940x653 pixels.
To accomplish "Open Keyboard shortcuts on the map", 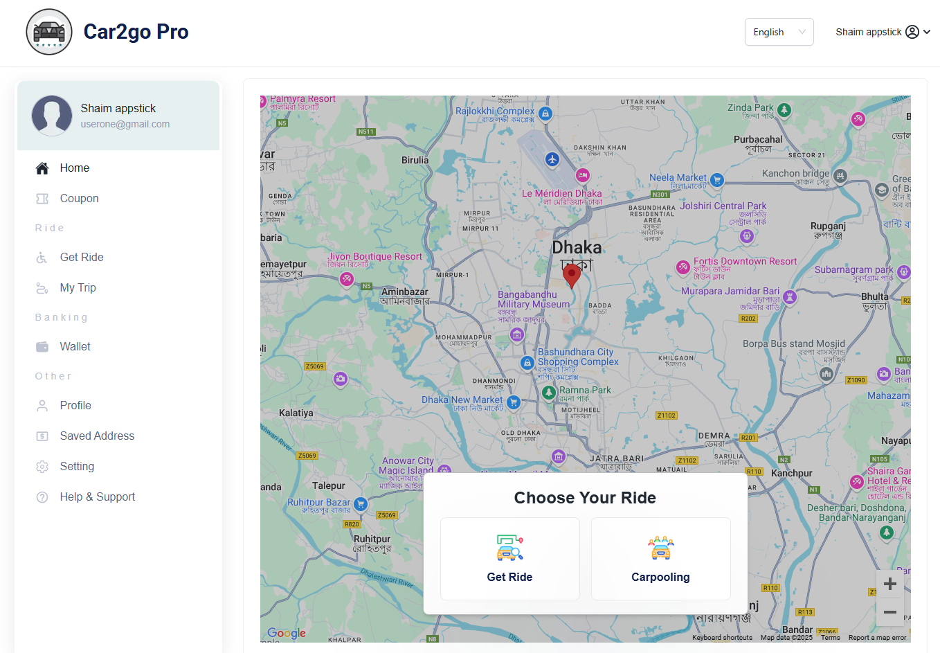I will tap(722, 638).
